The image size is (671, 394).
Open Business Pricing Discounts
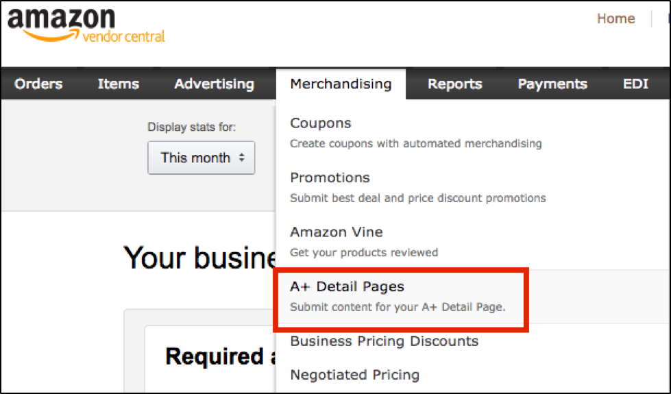pyautogui.click(x=385, y=341)
